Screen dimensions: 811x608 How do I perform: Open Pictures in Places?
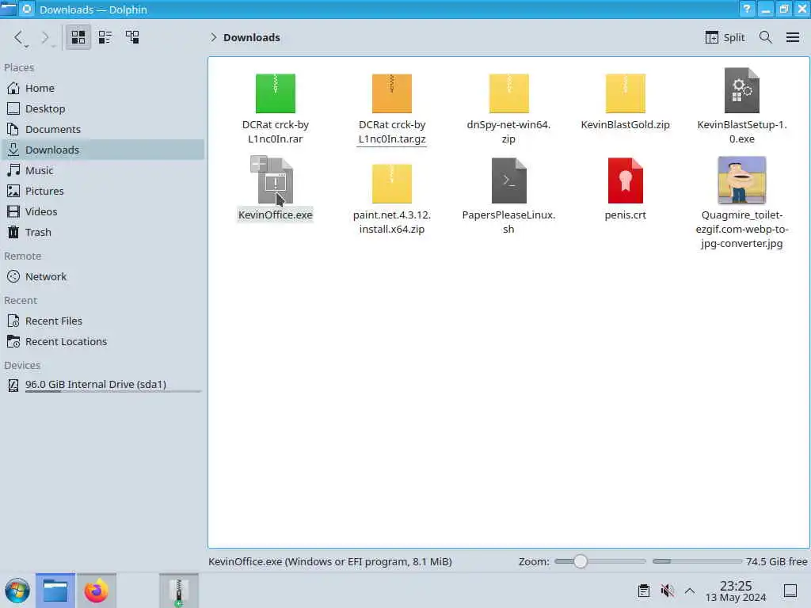103,191
